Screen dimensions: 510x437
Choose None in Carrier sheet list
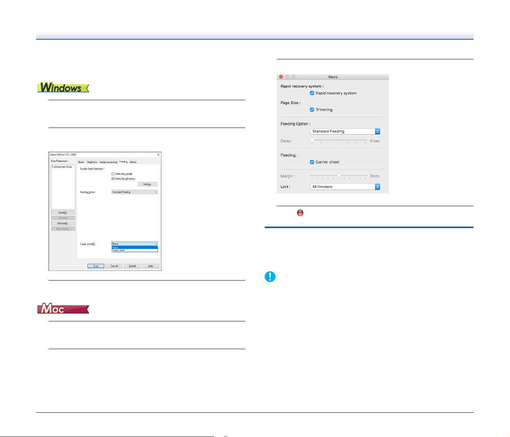[135, 247]
